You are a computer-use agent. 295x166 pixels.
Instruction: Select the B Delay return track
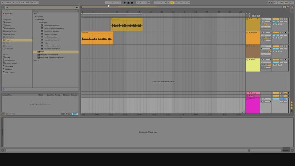pos(253,96)
